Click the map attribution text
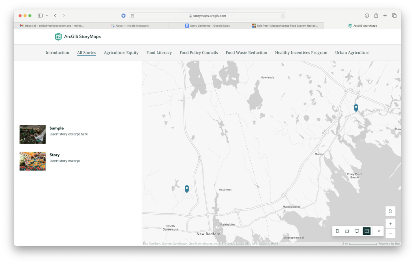The image size is (415, 264). (211, 244)
